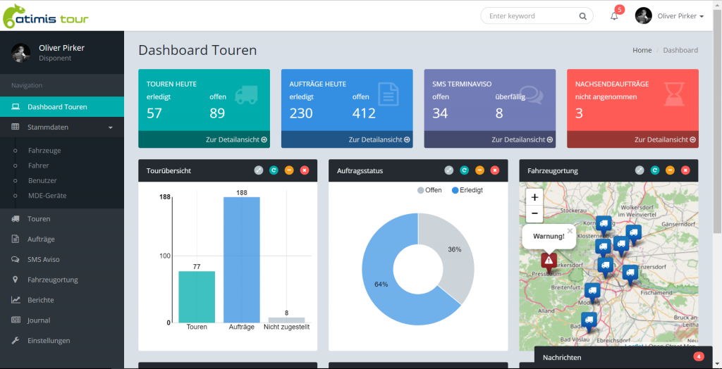Open Dashboard Touren in the sidebar
Viewport: 722px width, 369px height.
(62, 107)
